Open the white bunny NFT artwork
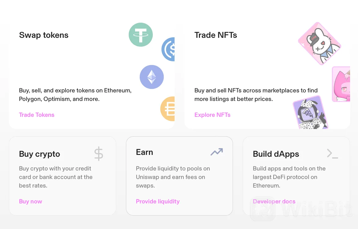 [x=319, y=44]
